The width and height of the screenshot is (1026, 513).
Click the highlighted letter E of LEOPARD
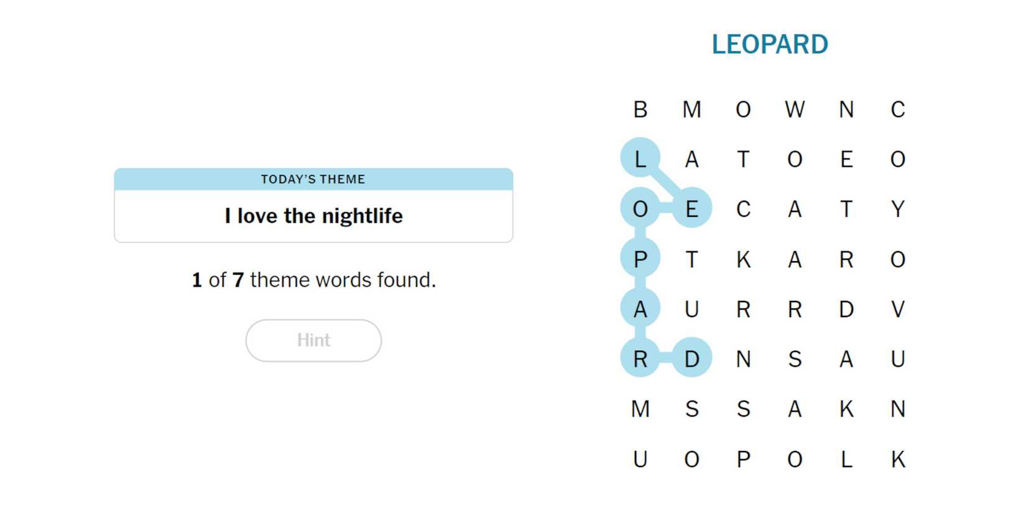click(x=691, y=209)
